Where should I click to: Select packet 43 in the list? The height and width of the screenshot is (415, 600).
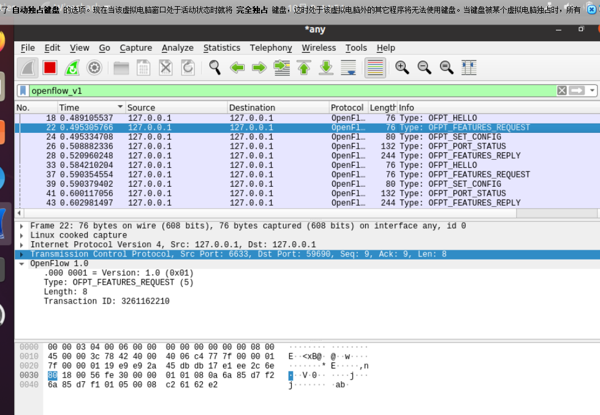(x=307, y=203)
